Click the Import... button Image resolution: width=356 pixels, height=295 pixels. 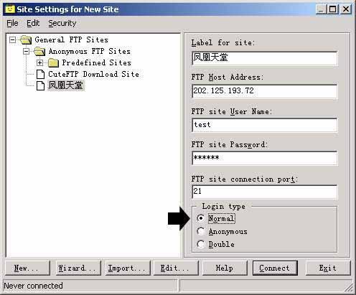(128, 268)
